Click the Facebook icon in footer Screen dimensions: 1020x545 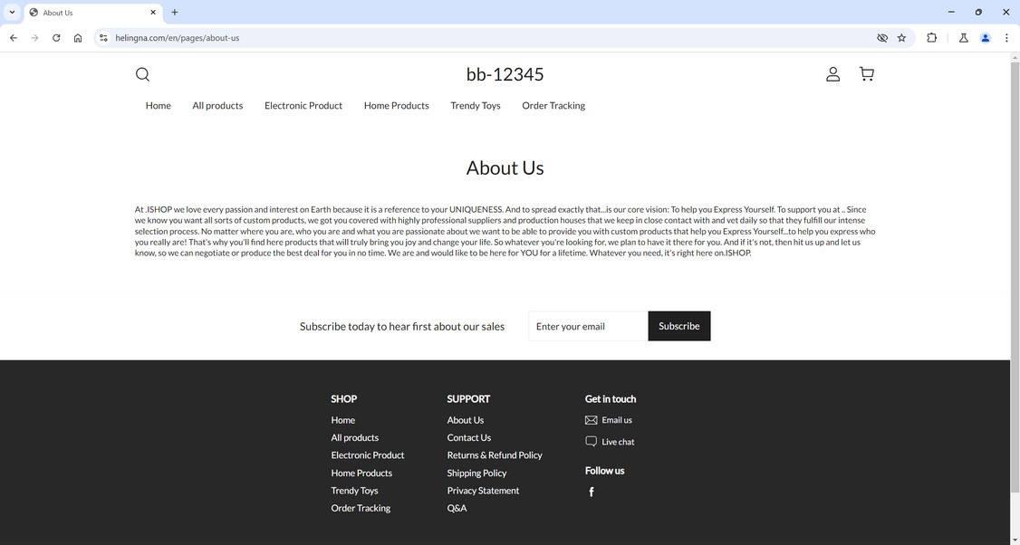[592, 492]
